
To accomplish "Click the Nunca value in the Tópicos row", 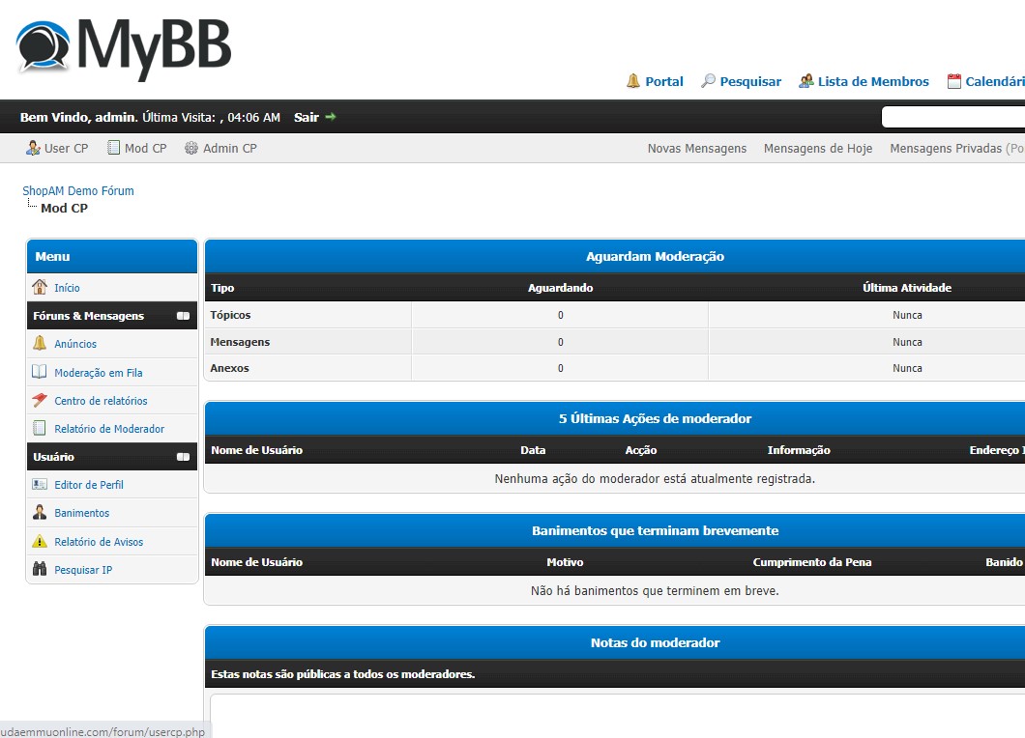I will pyautogui.click(x=907, y=316).
